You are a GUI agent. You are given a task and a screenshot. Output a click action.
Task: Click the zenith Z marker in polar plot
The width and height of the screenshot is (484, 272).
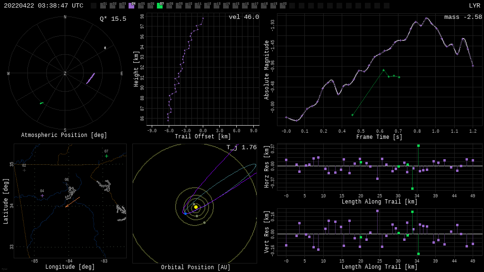tap(65, 74)
